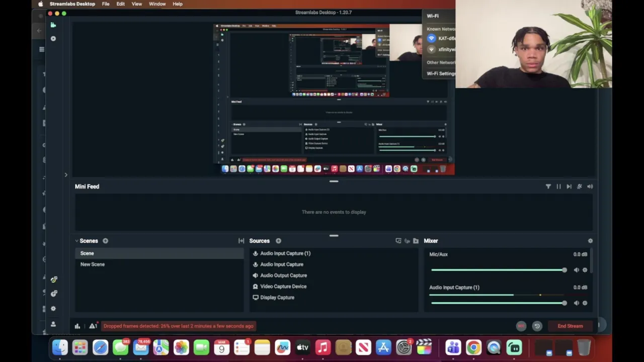Expand the collapsed side panel chevron

point(66,175)
